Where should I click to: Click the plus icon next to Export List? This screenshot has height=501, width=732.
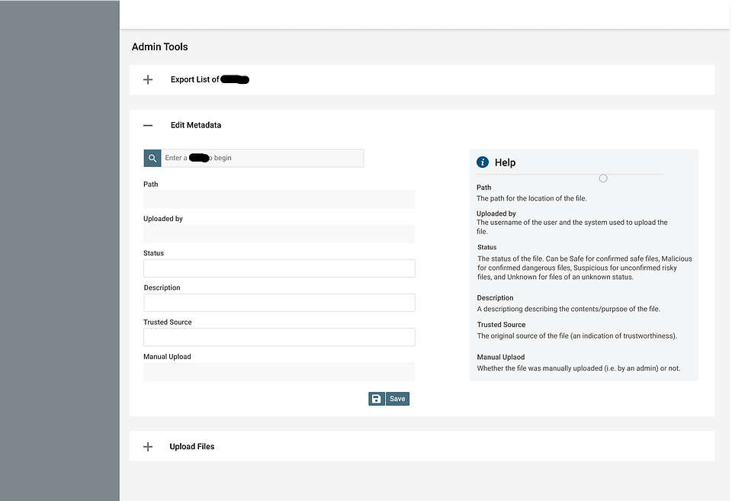148,79
